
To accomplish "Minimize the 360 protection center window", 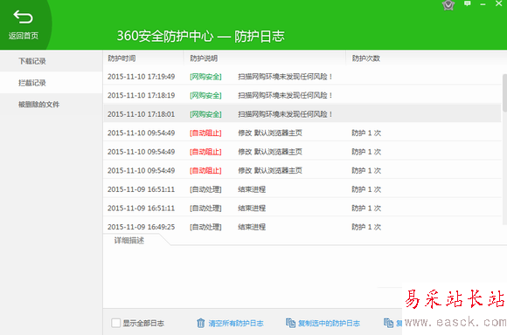I will [483, 4].
